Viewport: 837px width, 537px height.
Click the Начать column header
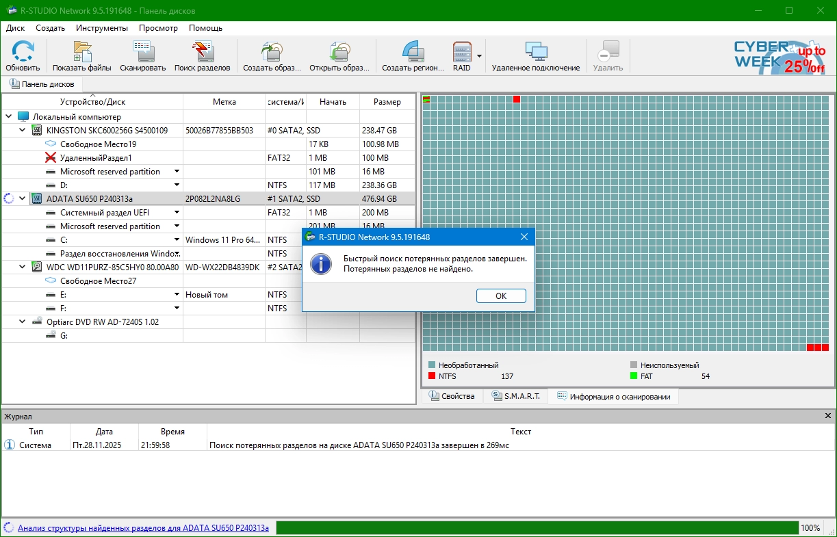[333, 102]
